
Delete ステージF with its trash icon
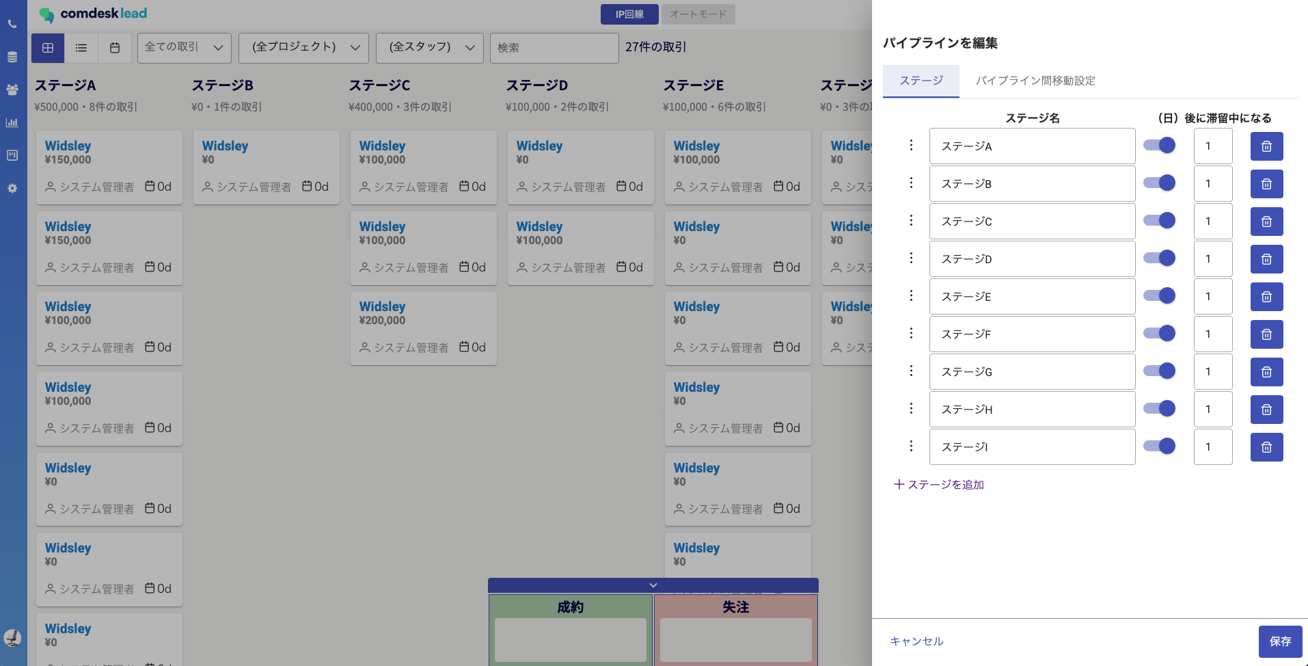[x=1266, y=334]
